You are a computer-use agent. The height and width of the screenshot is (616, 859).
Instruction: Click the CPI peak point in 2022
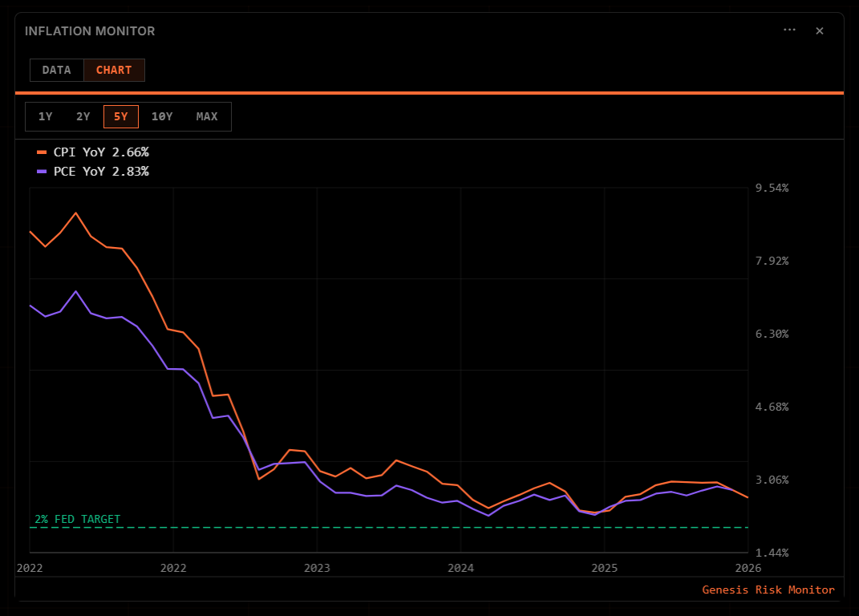pyautogui.click(x=75, y=213)
